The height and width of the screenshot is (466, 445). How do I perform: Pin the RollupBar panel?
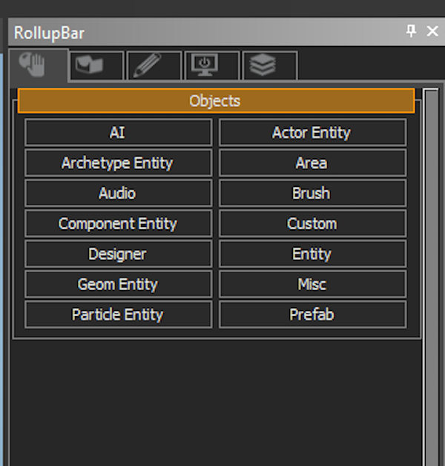point(411,31)
